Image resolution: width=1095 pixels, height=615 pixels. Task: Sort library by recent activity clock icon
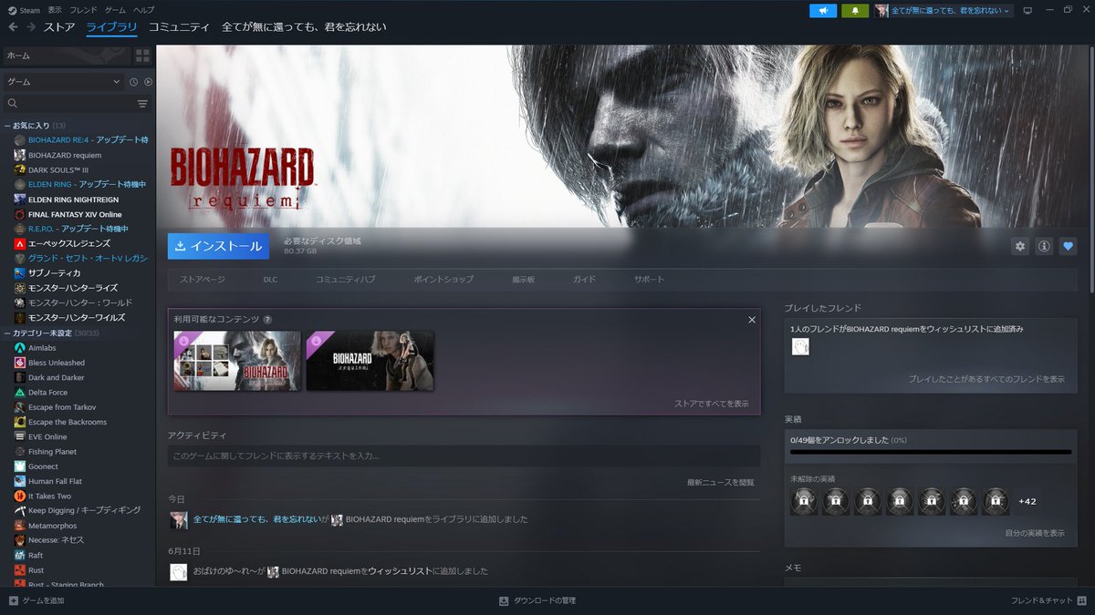coord(133,82)
